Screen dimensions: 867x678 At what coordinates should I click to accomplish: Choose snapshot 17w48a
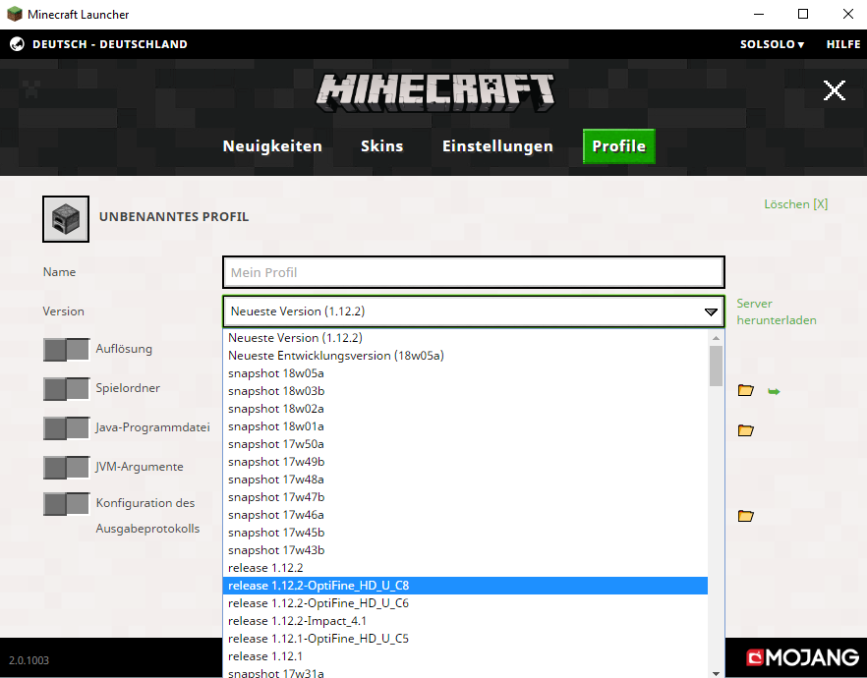point(465,480)
